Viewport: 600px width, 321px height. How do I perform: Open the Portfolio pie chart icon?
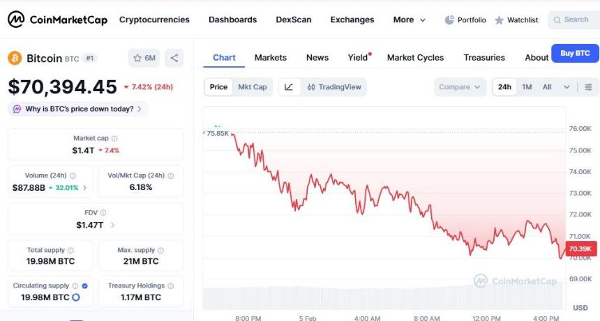tap(450, 20)
